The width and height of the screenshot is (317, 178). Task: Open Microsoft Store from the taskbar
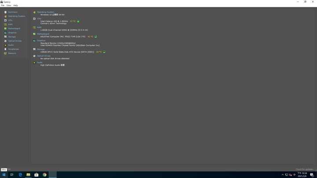click(37, 175)
